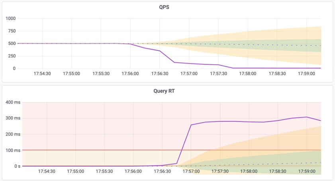Click the 100 ms label on the Query RT y-axis
The image size is (335, 181).
(12, 150)
